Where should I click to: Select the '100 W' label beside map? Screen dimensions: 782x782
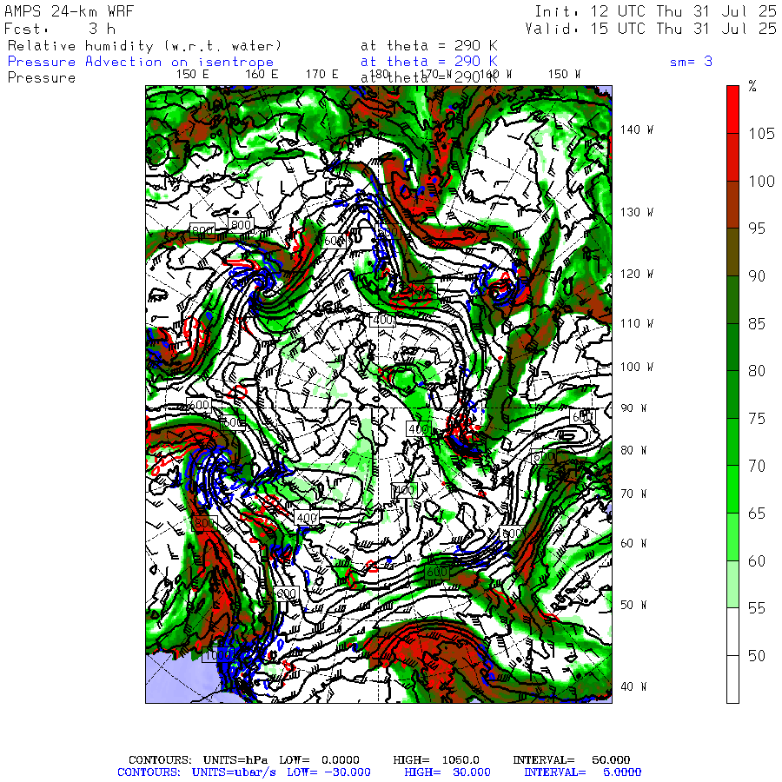pos(637,367)
